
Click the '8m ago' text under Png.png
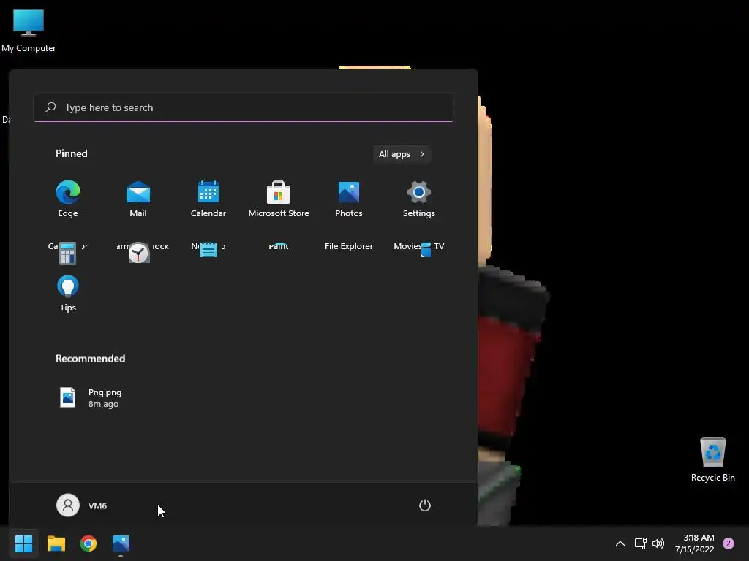[x=103, y=404]
